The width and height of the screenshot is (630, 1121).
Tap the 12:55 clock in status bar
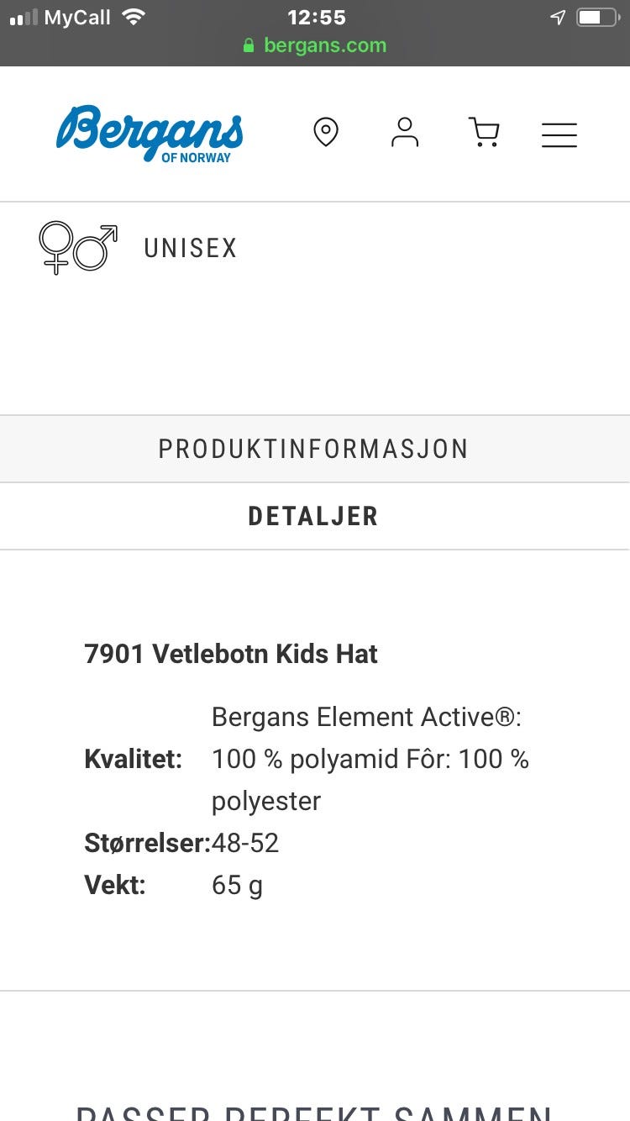click(316, 17)
